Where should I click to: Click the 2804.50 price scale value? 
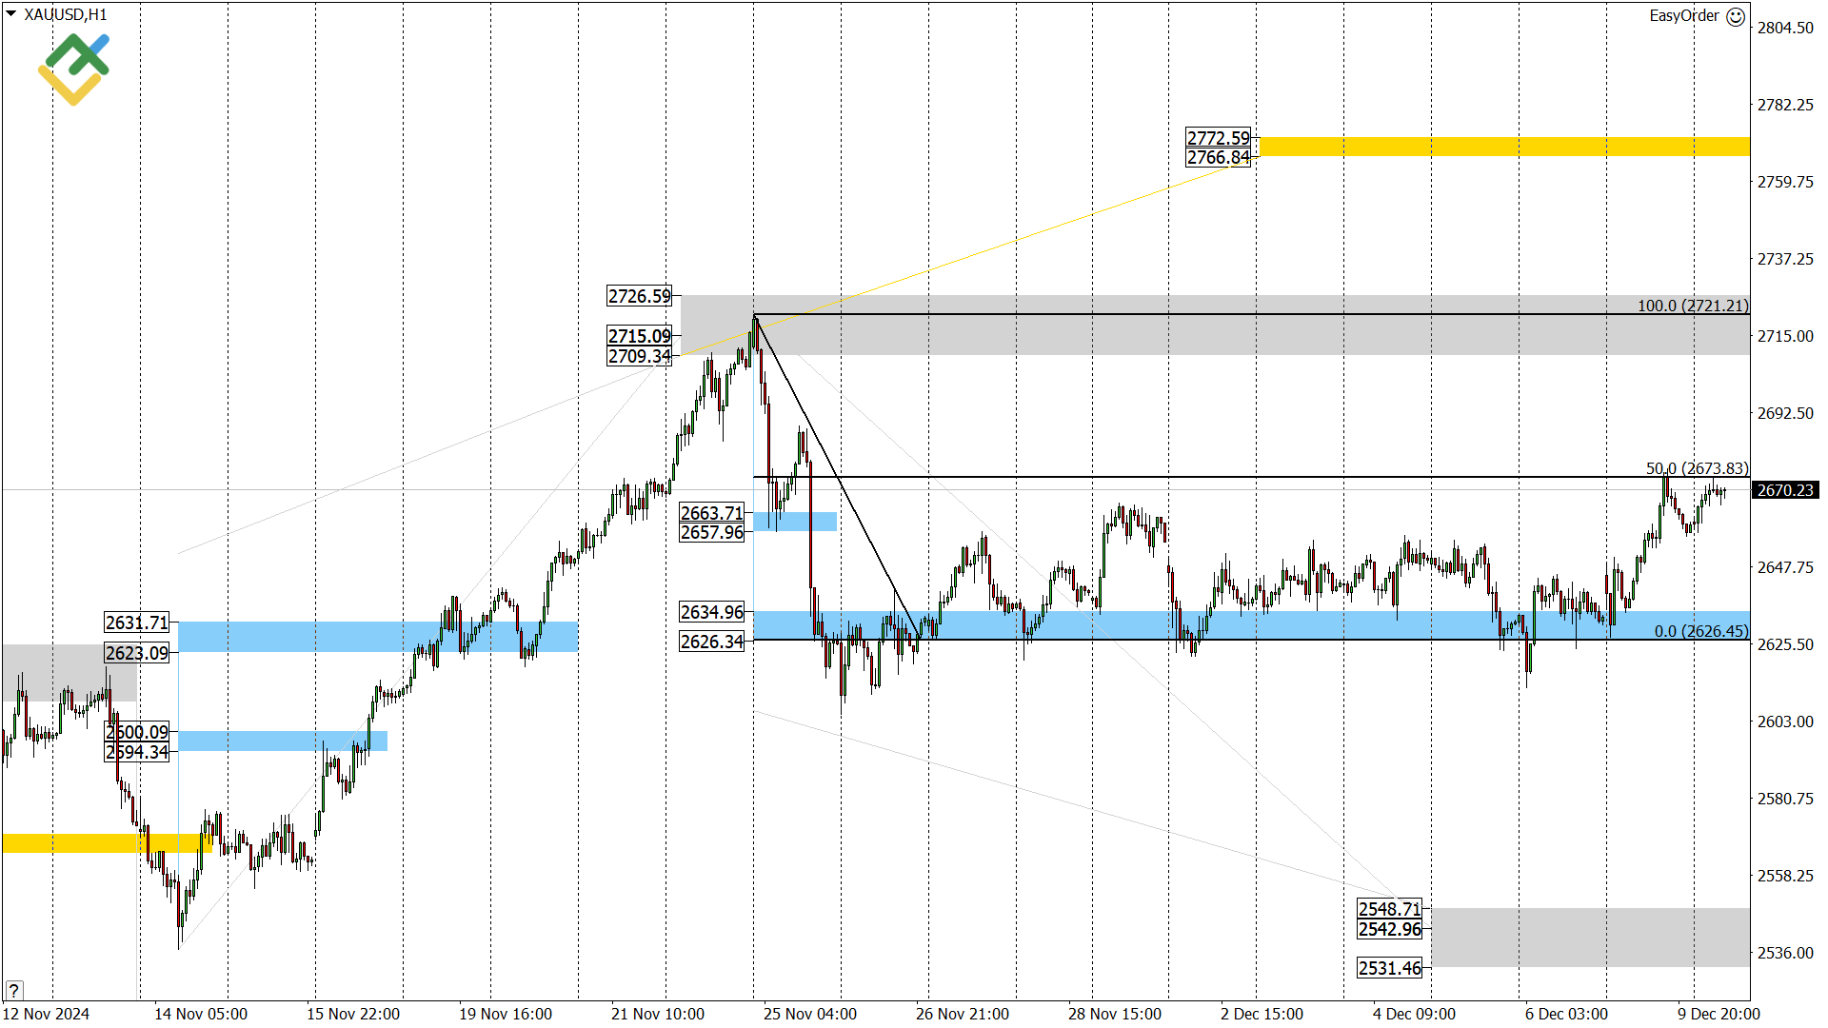tap(1784, 28)
